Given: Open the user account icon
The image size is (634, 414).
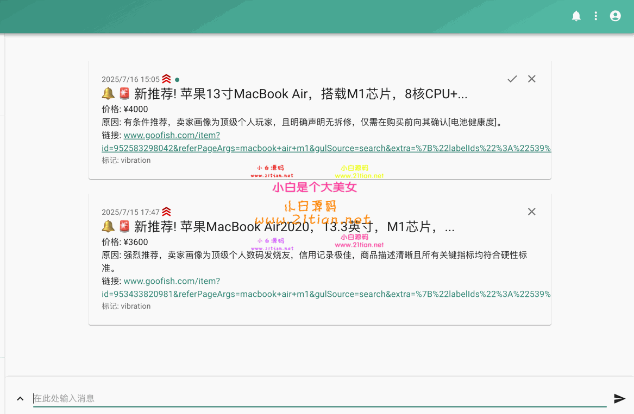Looking at the screenshot, I should (x=616, y=16).
